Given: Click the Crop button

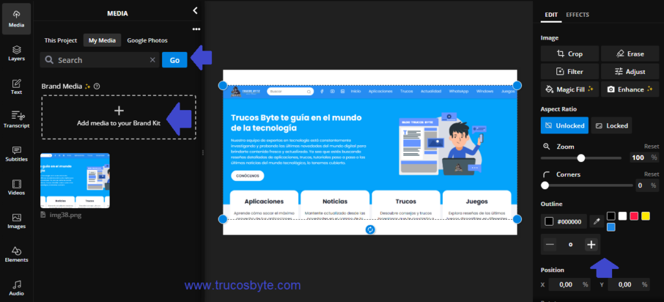Looking at the screenshot, I should 569,54.
